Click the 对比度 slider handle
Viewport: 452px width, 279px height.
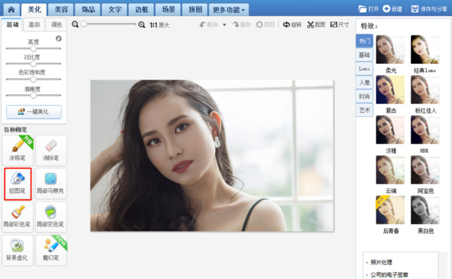tap(34, 64)
